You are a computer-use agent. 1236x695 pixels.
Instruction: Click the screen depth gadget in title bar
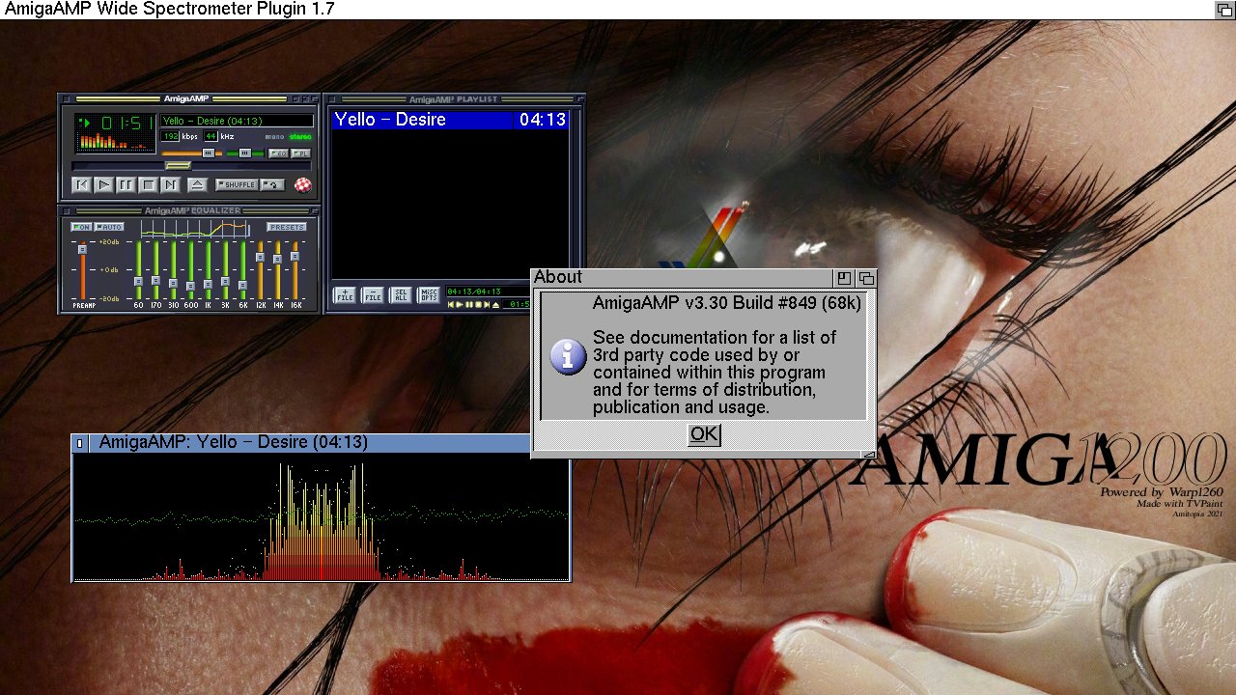(1224, 9)
